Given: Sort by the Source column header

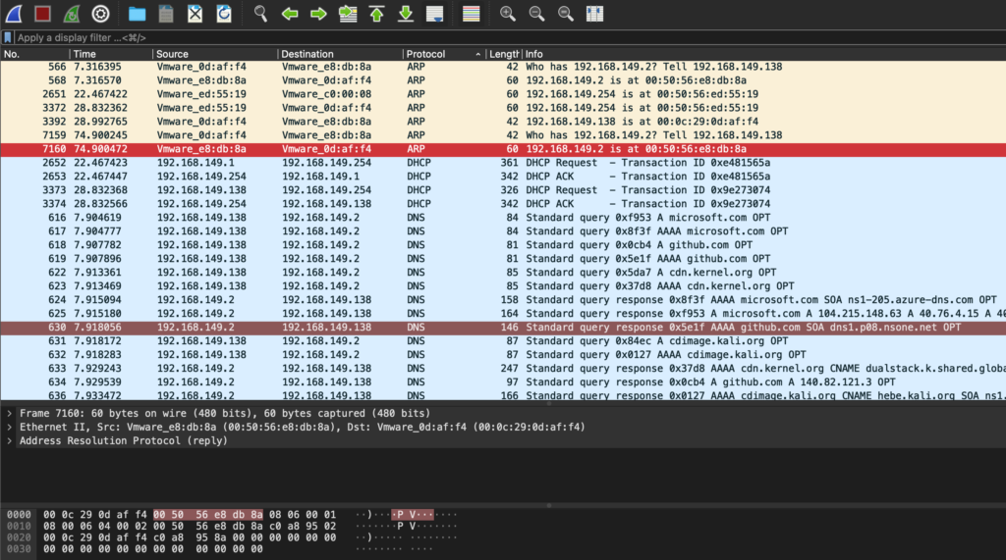Looking at the screenshot, I should click(x=215, y=54).
